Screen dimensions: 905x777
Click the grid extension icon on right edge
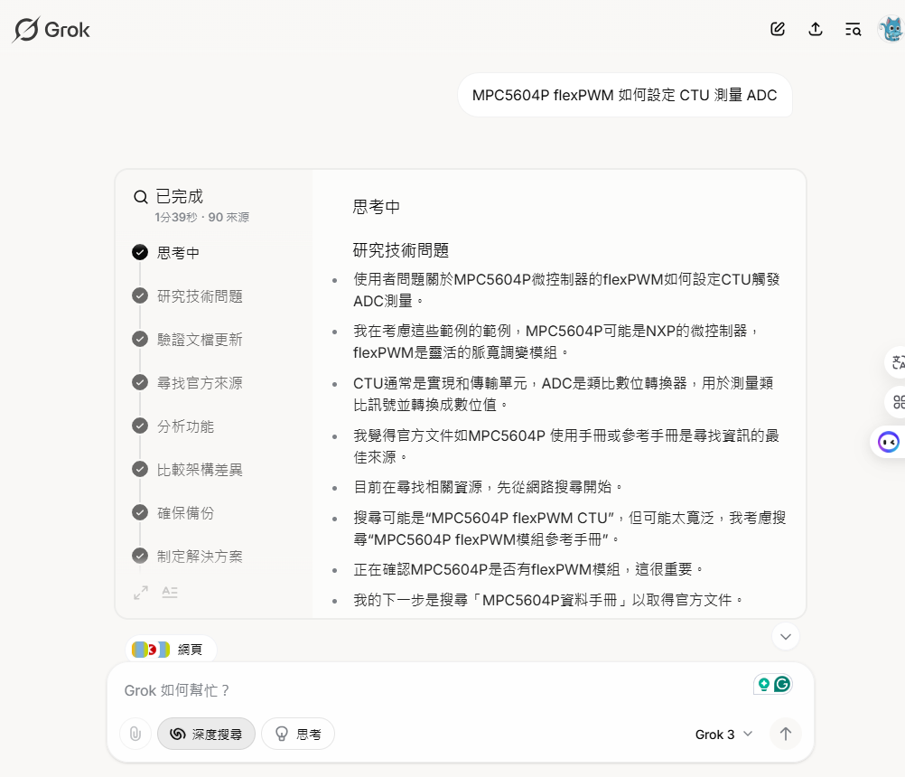click(898, 402)
